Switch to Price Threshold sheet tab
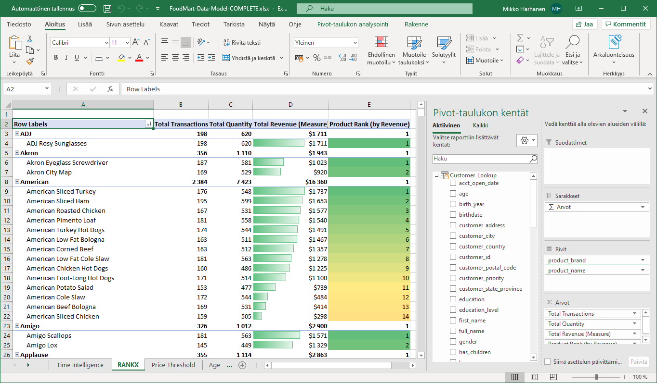This screenshot has height=383, width=657. [x=173, y=365]
